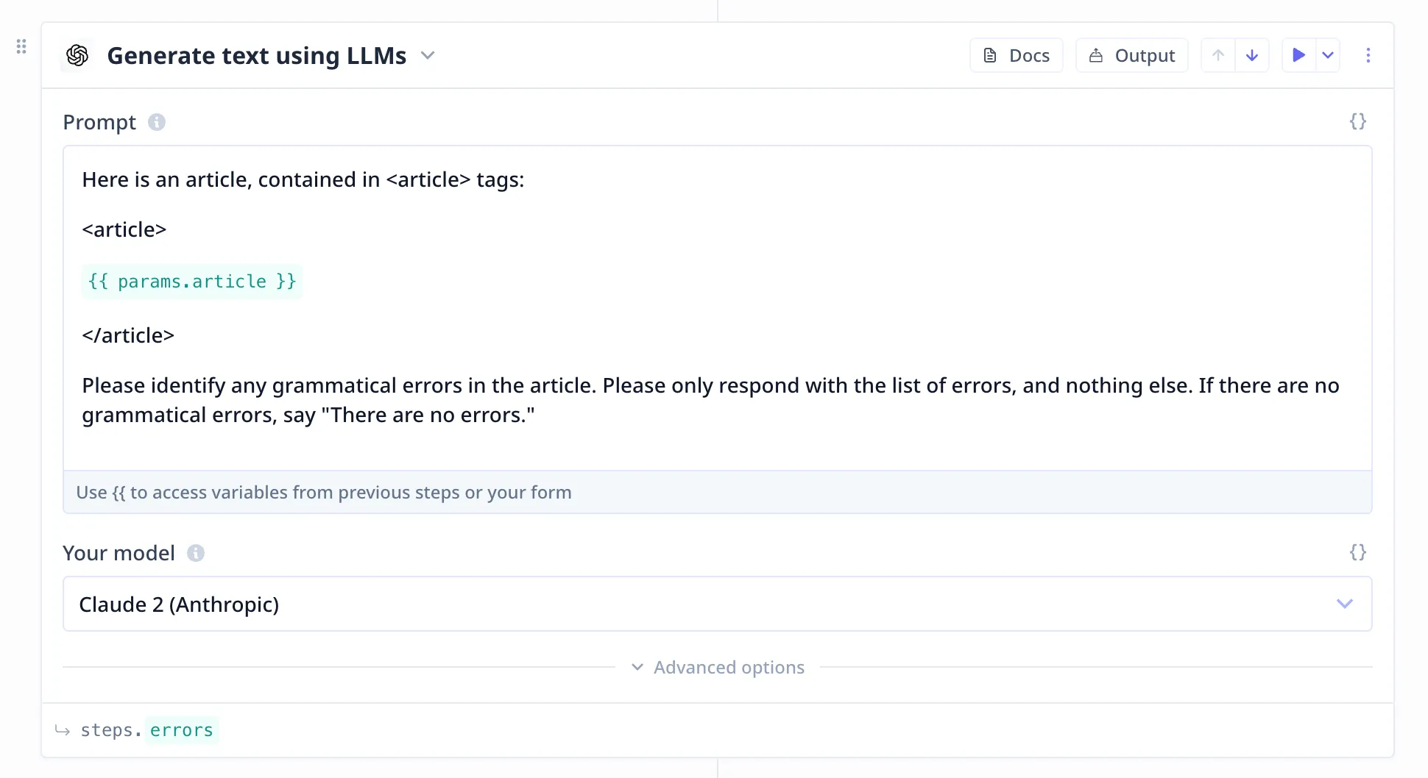Select the params.article variable chip
The height and width of the screenshot is (778, 1428).
click(192, 282)
